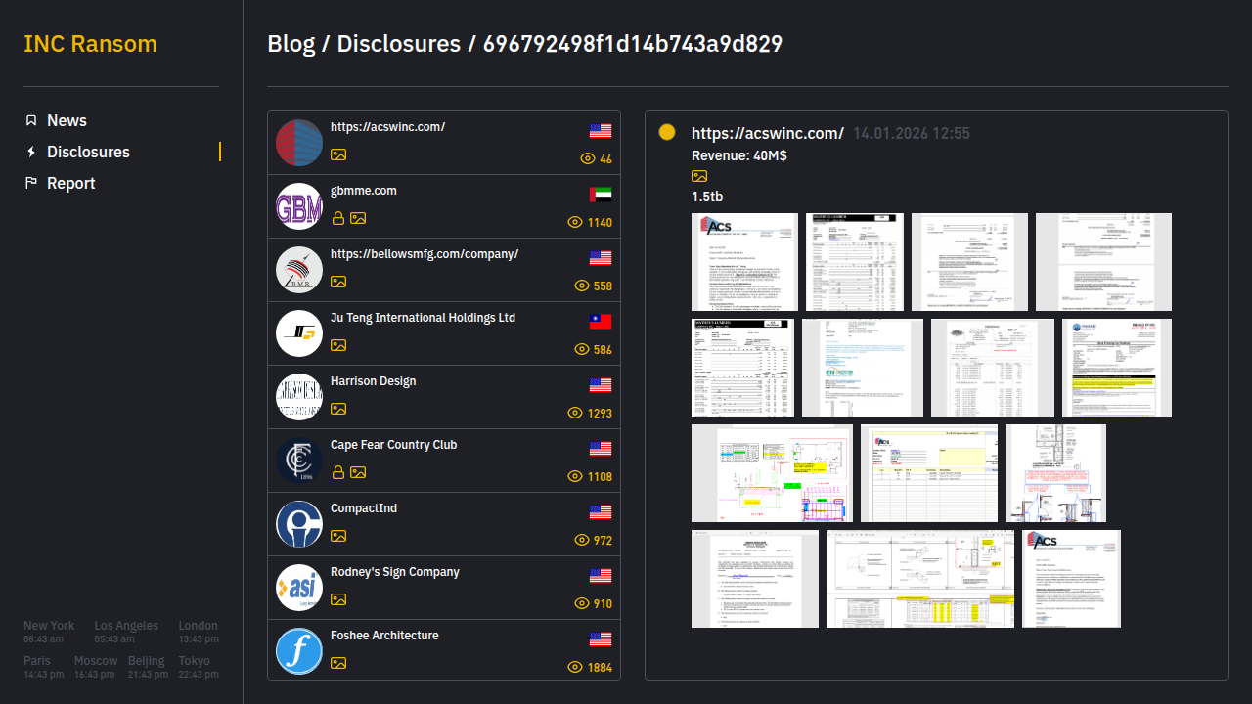Click the eye views icon on CompactInd entry

click(582, 541)
